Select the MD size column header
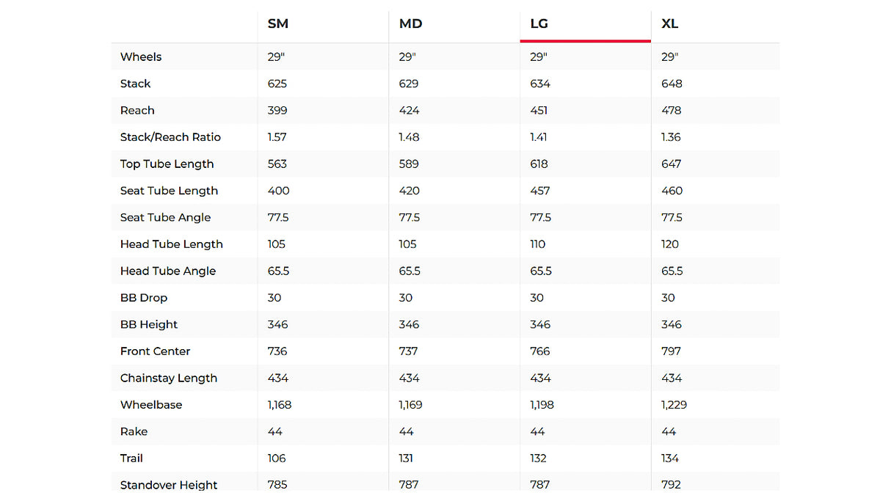 410,23
